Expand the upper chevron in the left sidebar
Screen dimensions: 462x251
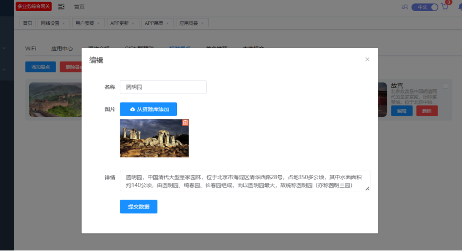[4, 48]
